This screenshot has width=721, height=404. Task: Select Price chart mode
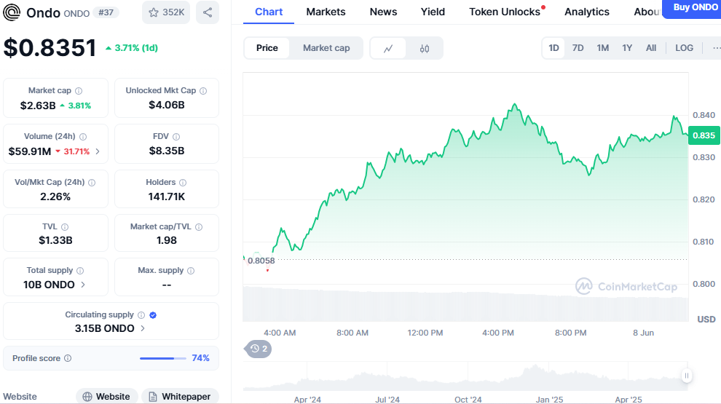(267, 48)
